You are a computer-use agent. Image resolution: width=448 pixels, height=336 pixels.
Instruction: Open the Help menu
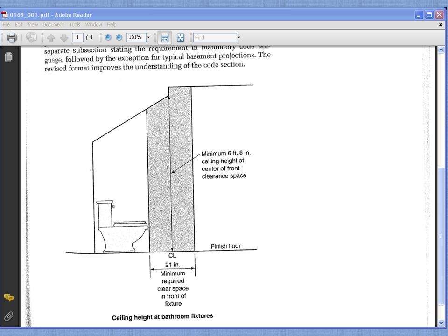112,25
